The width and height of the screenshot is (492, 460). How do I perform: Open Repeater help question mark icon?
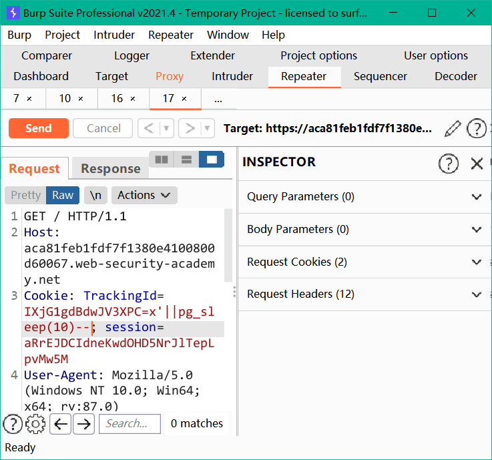coord(476,128)
